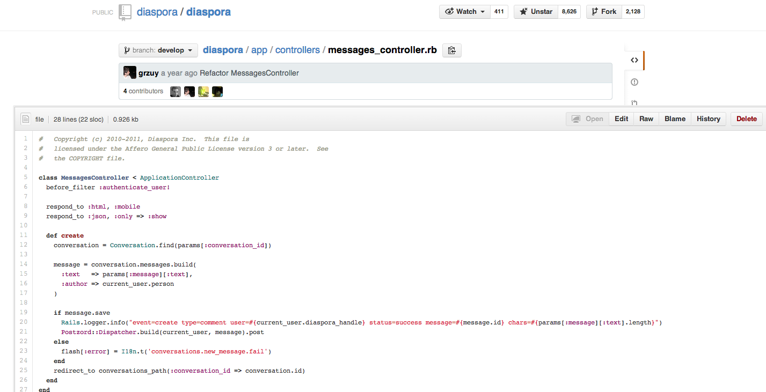Viewport: 766px width, 392px height.
Task: Open first contributor's gray avatar
Action: coord(176,92)
